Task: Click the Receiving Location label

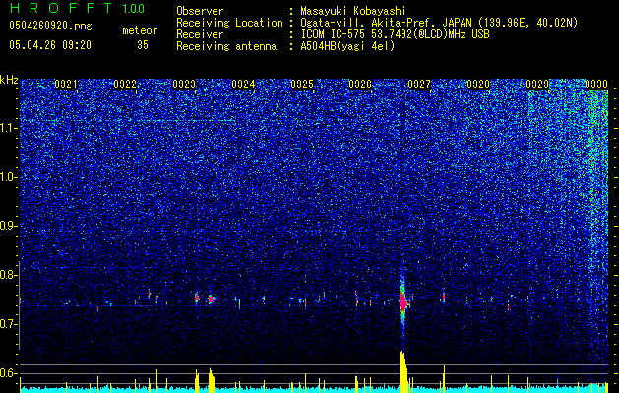Action: (x=229, y=23)
